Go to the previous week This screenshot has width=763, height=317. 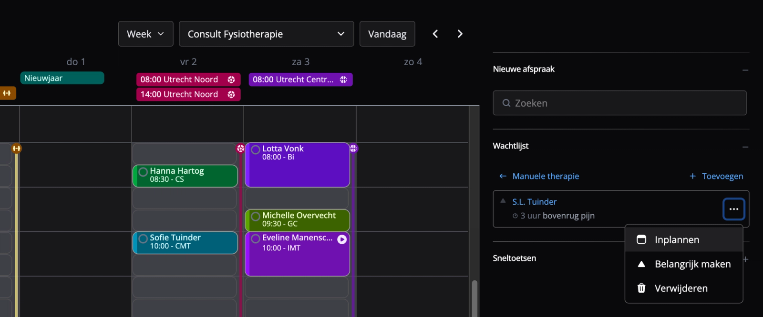[x=435, y=34]
